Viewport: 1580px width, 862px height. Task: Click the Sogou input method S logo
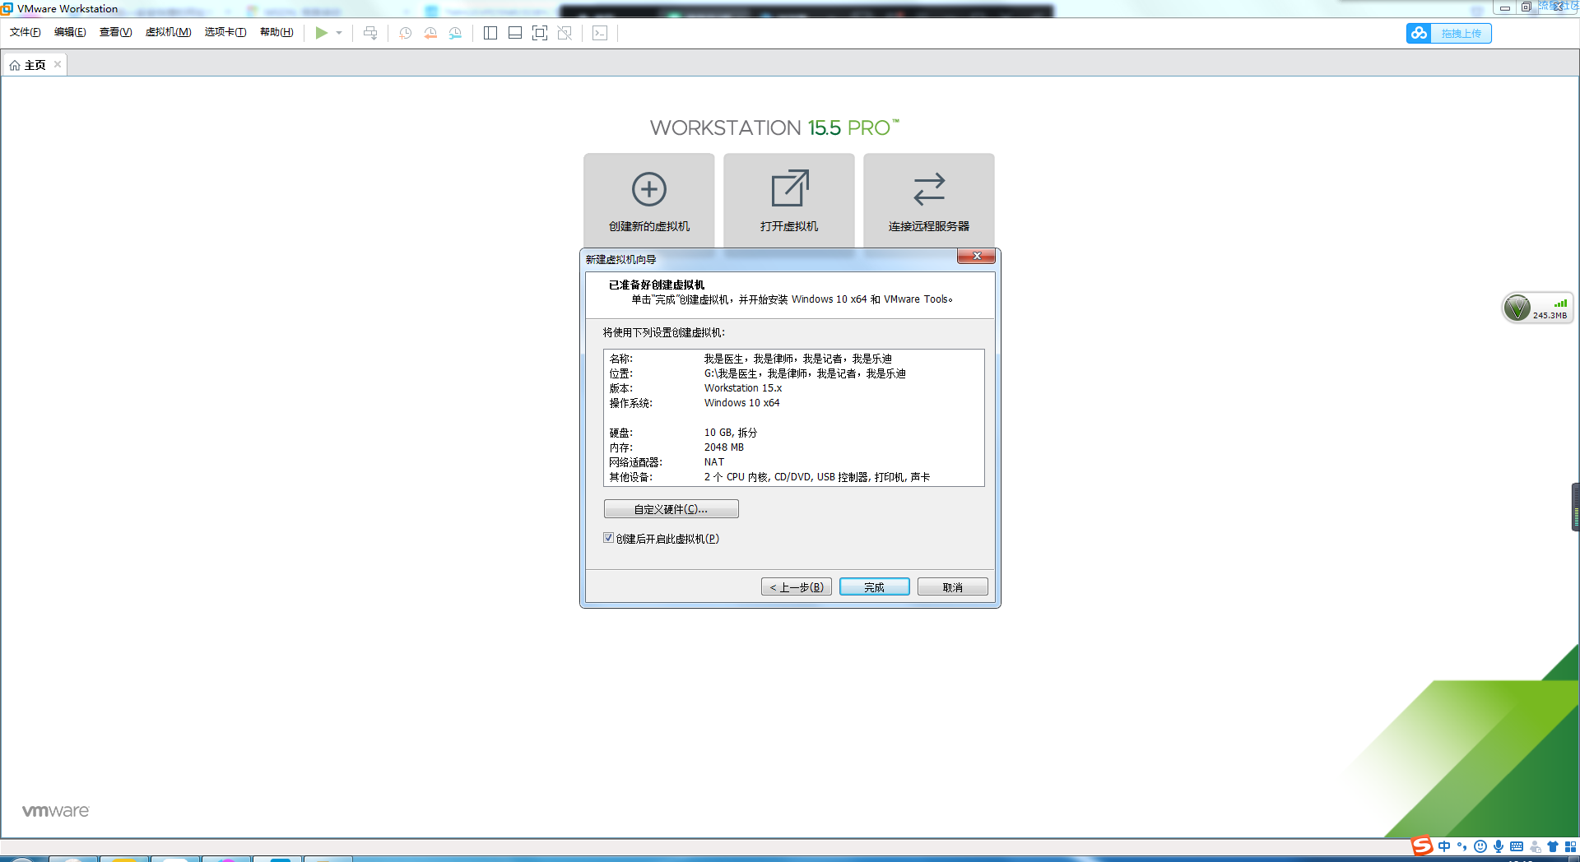tap(1422, 846)
